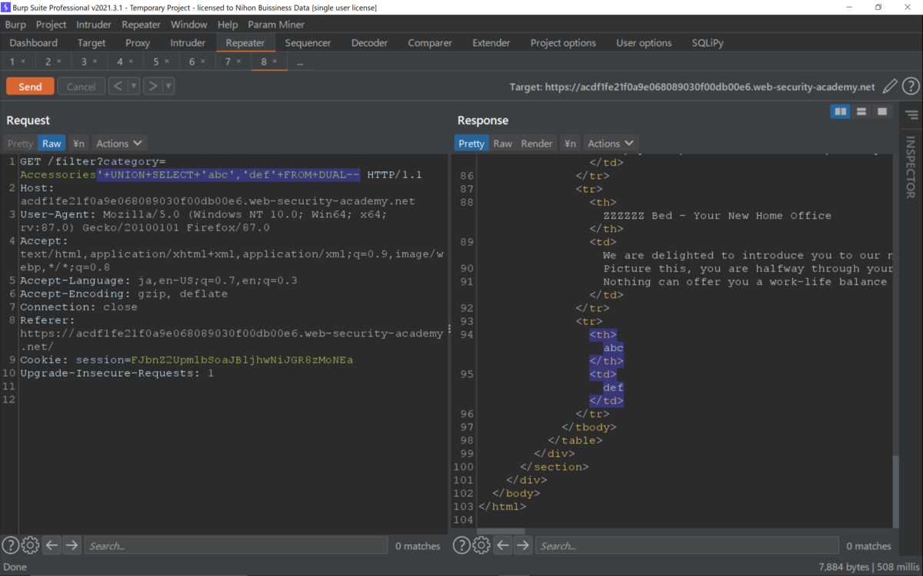This screenshot has width=923, height=576.
Task: Open request search settings gear
Action: (x=30, y=545)
